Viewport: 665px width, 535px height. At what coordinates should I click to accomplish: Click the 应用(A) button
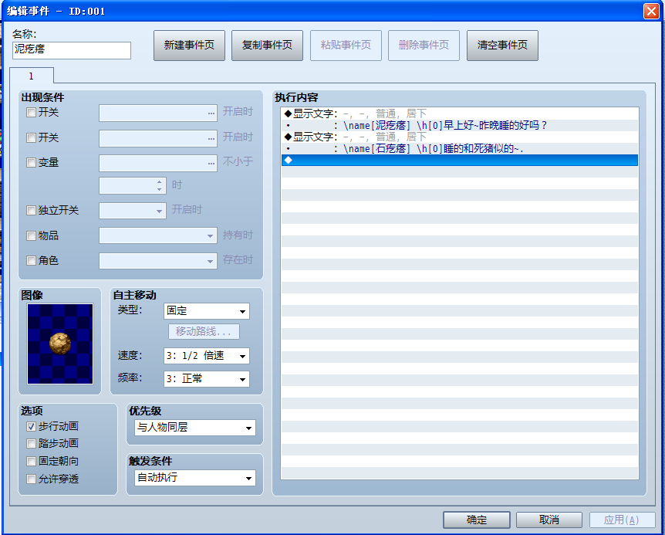[622, 520]
